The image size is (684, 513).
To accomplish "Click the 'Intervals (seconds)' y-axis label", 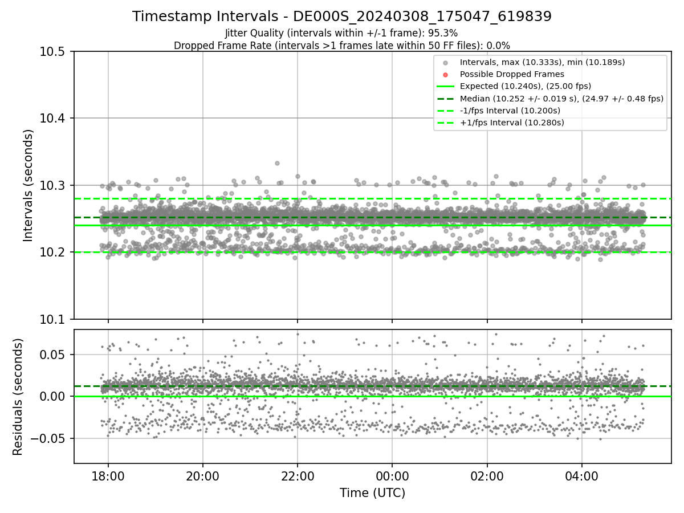I will (28, 185).
